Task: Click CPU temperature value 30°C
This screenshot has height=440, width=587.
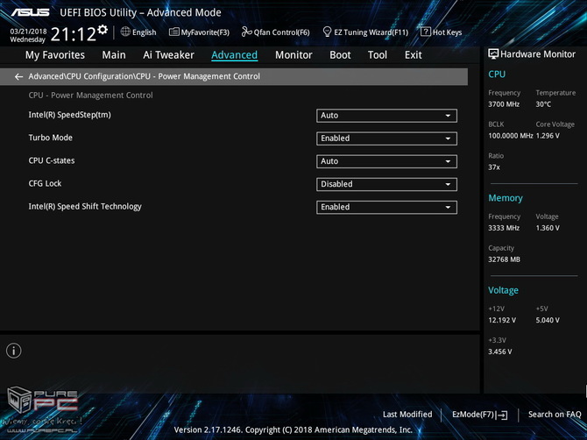Action: 543,104
